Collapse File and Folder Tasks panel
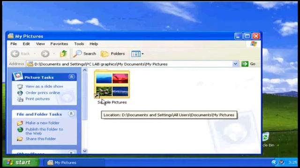Screen dimensions: 300x168 [71, 114]
